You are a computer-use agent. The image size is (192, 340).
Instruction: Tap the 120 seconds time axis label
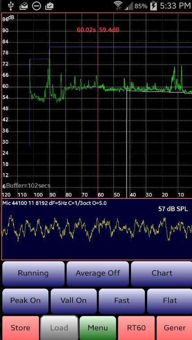coord(6,195)
